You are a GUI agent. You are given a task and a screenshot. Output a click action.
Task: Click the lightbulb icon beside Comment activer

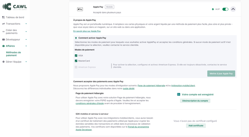76,38
